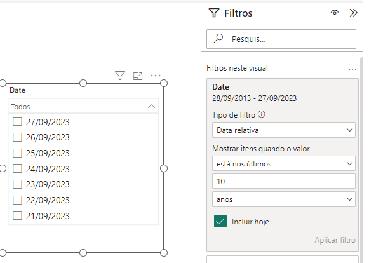Click the Mostrar itens quando o valor label
The width and height of the screenshot is (369, 263).
click(261, 149)
